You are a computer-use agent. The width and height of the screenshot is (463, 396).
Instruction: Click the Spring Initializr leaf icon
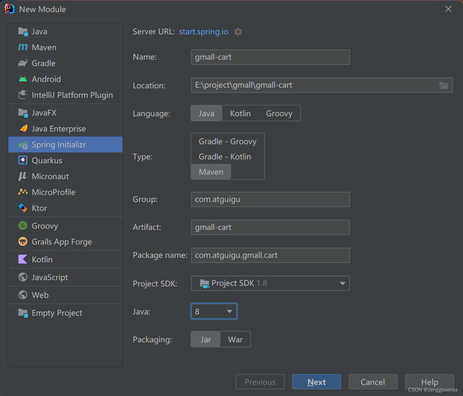23,145
